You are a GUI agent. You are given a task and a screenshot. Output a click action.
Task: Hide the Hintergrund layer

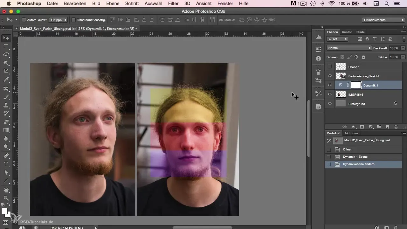coord(330,104)
